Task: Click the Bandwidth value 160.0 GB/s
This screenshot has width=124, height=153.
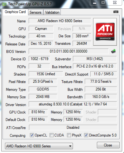Action: click(x=101, y=97)
